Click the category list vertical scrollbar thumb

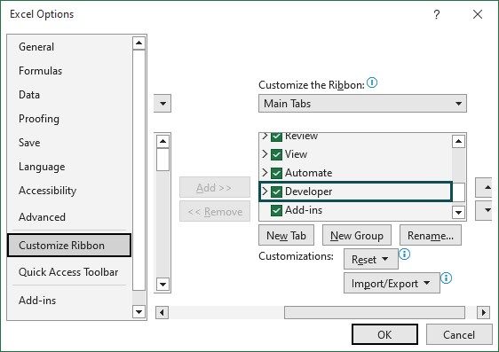click(x=139, y=170)
